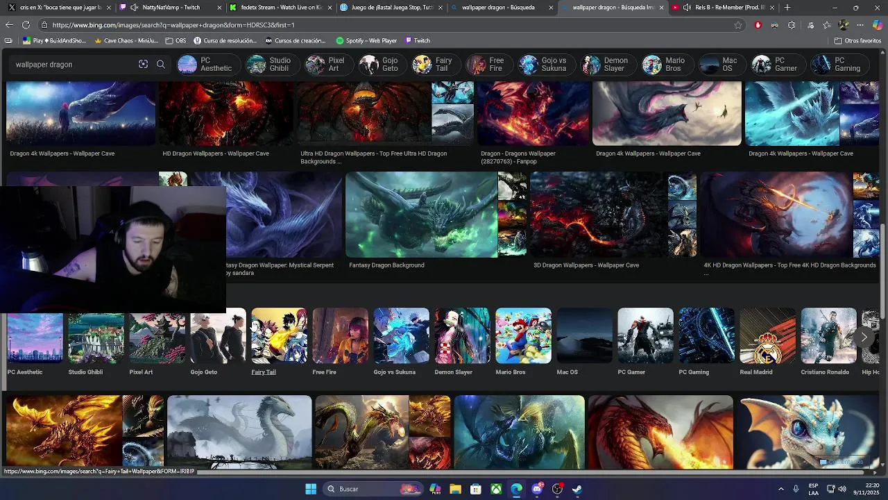Open Gojo vs Sukuna related thumbnail
Image resolution: width=888 pixels, height=500 pixels.
(x=401, y=336)
